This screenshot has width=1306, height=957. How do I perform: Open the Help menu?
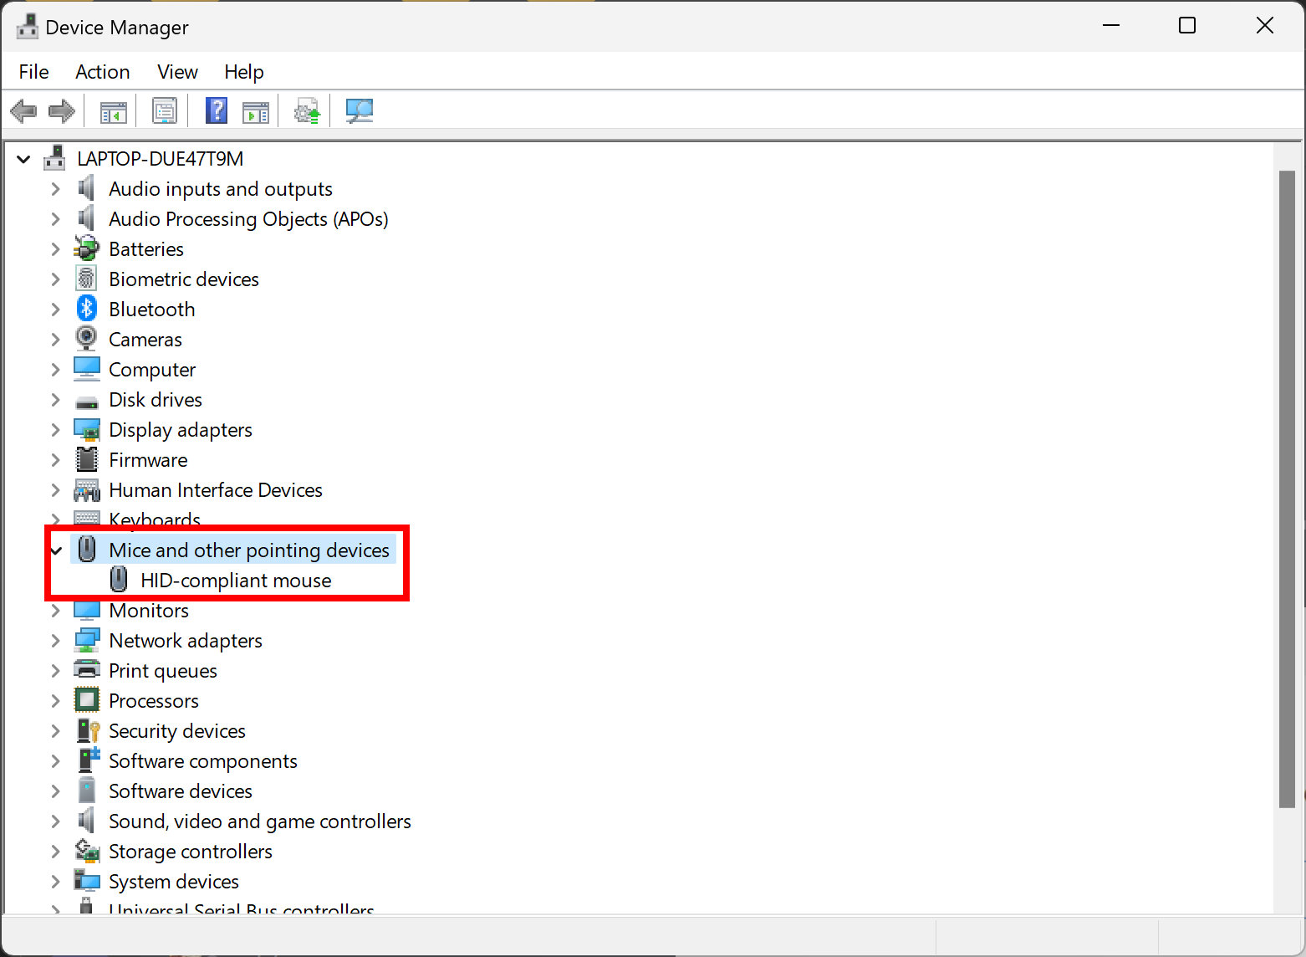pos(244,72)
